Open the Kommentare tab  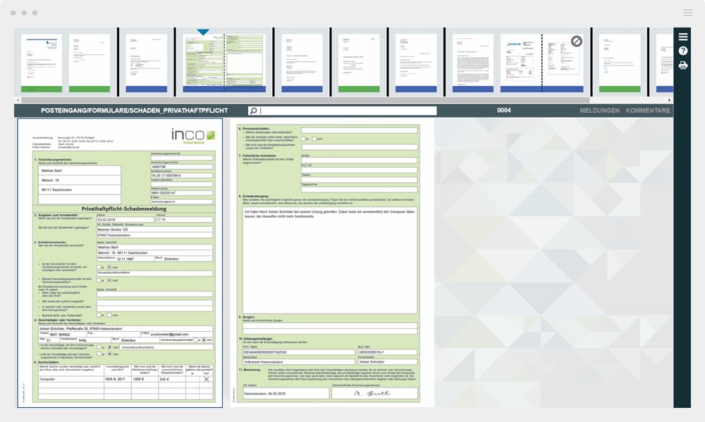coord(648,111)
